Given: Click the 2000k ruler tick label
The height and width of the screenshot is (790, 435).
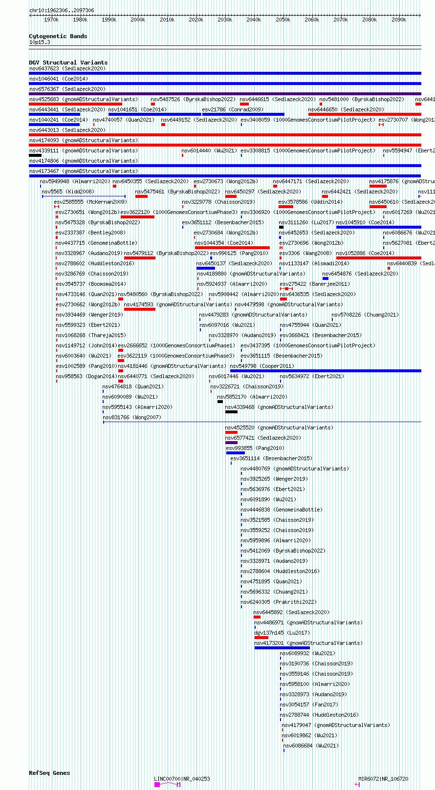Looking at the screenshot, I should [x=138, y=20].
